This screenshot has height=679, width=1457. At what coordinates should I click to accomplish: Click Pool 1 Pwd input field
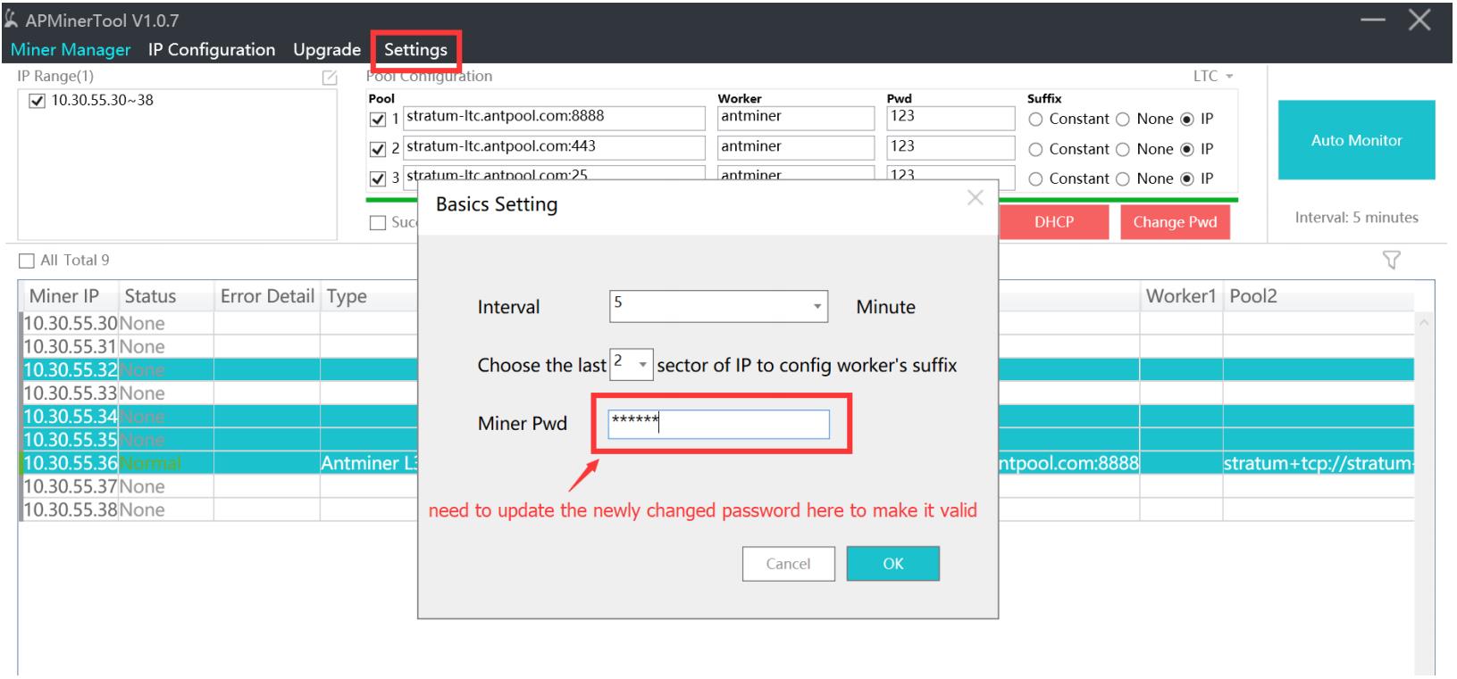[x=950, y=118]
